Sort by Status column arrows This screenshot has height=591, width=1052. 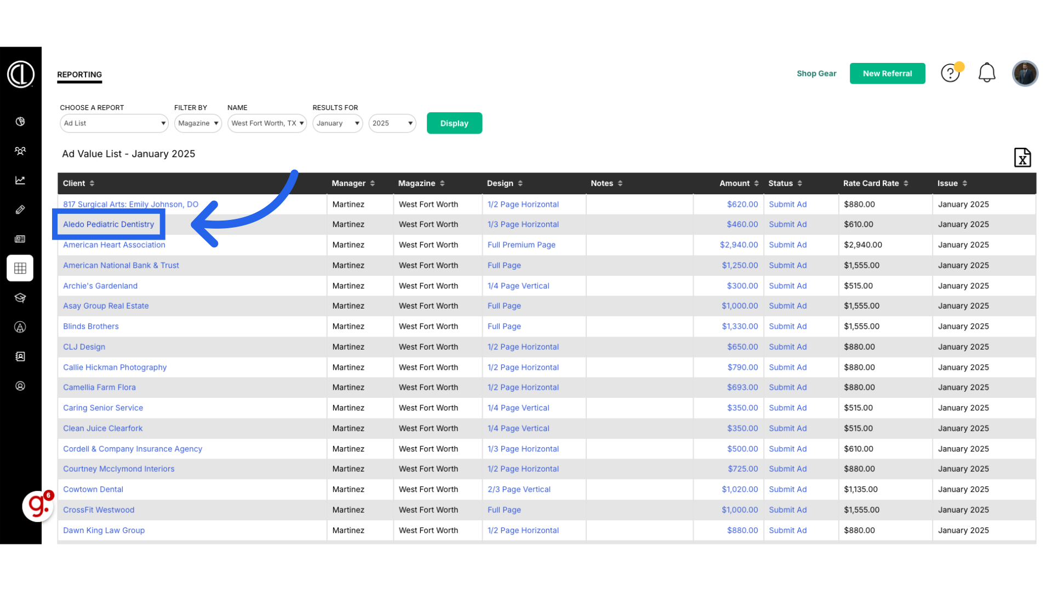click(x=800, y=183)
